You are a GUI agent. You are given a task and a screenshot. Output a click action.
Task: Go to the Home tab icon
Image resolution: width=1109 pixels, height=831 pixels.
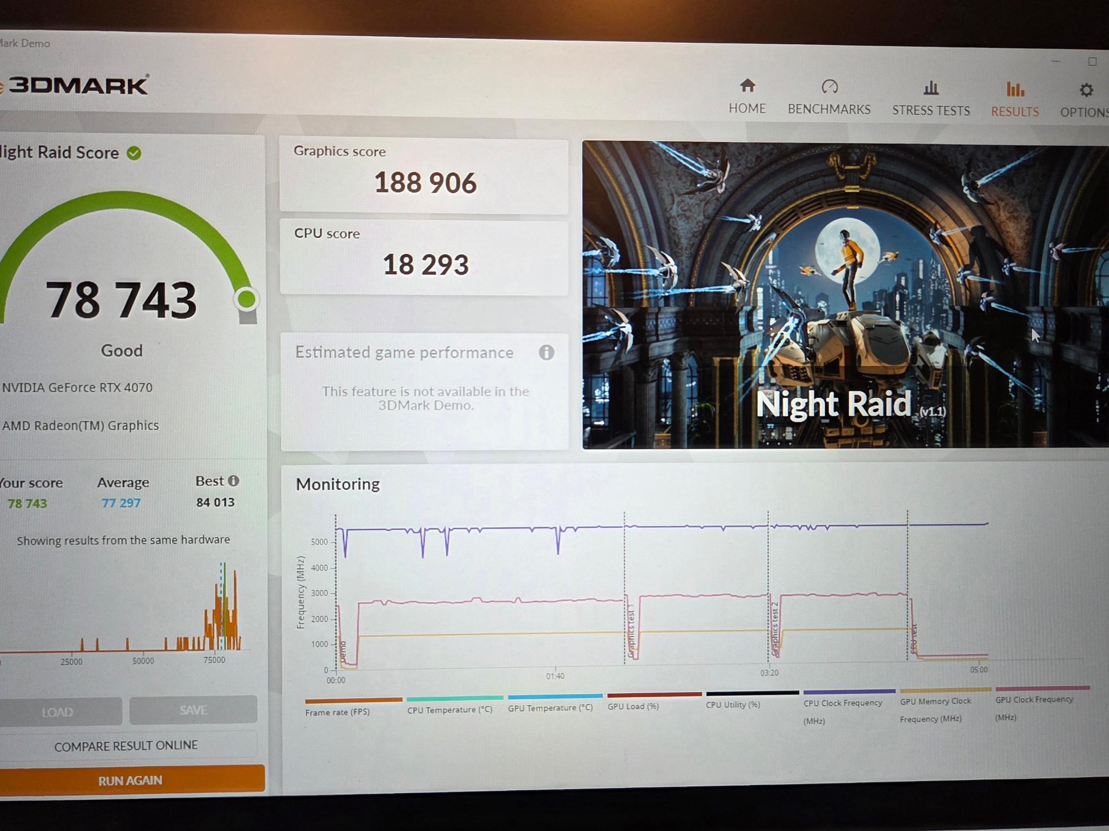747,85
